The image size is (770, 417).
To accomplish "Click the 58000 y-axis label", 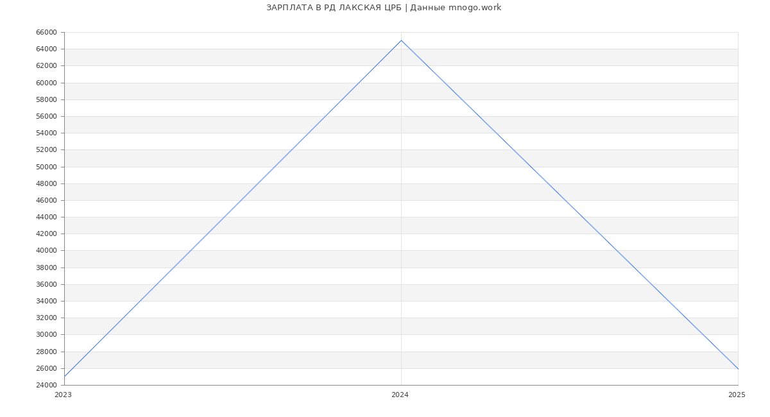I will point(46,99).
